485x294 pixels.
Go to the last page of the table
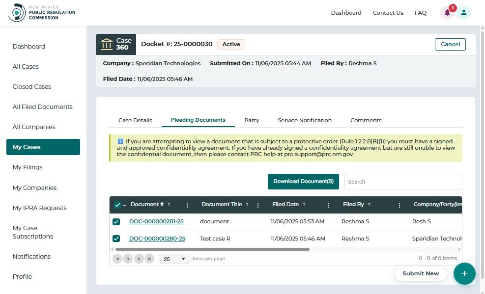[149, 259]
